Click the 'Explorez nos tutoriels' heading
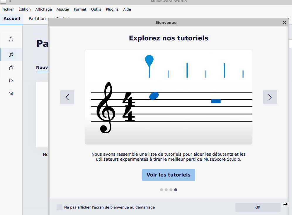This screenshot has width=292, height=215. point(169,38)
